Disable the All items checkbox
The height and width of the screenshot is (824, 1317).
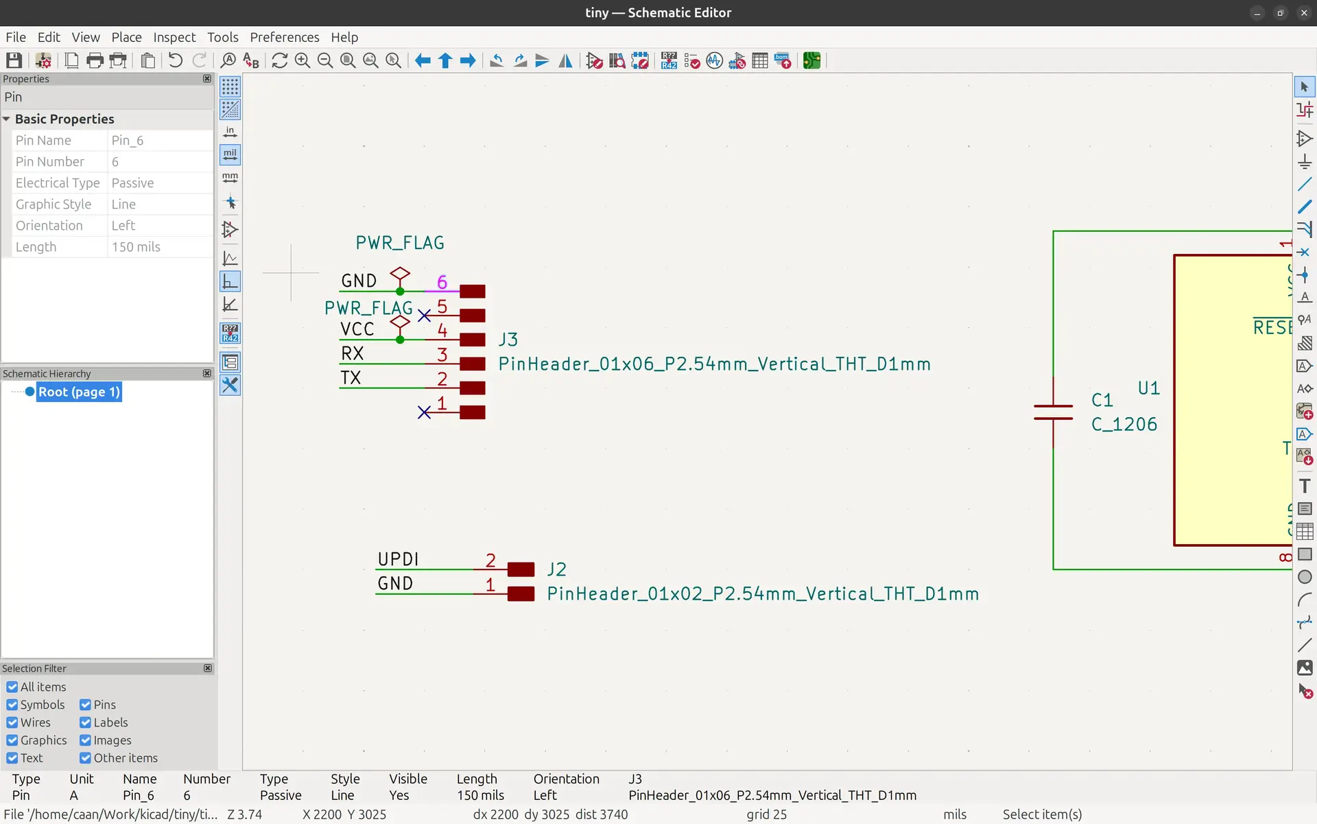[x=12, y=687]
